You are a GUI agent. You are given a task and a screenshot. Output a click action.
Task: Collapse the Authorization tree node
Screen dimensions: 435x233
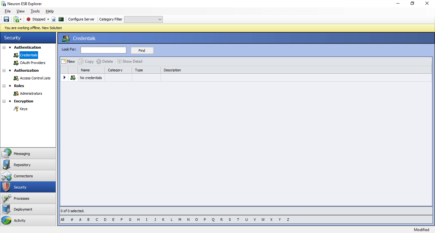coord(4,70)
